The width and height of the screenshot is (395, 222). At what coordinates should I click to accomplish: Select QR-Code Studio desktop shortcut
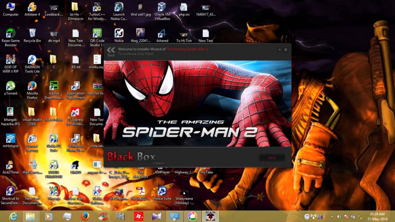coord(97,38)
